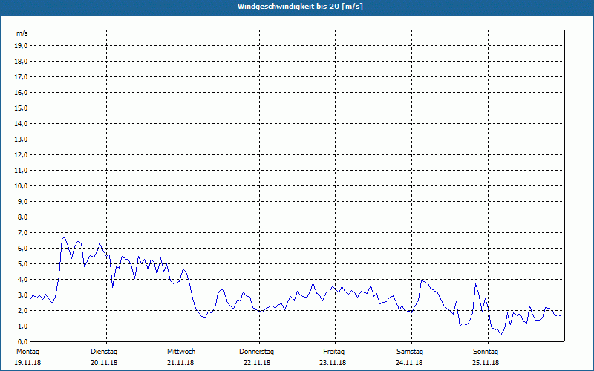Click the date 21.11.18 below Mittwoch
Screen dimensions: 594x371
point(181,363)
